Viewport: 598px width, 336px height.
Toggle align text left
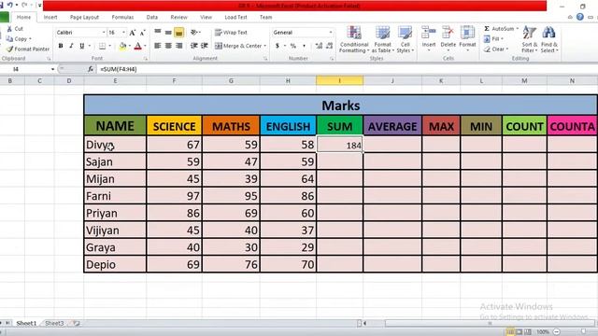click(x=158, y=46)
